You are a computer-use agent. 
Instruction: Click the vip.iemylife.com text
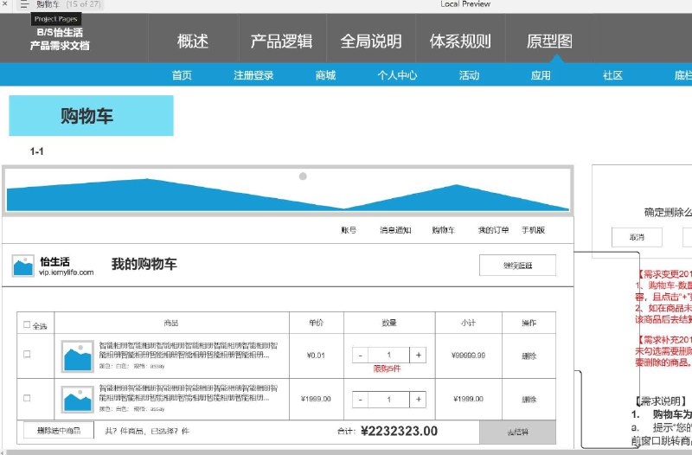[67, 272]
